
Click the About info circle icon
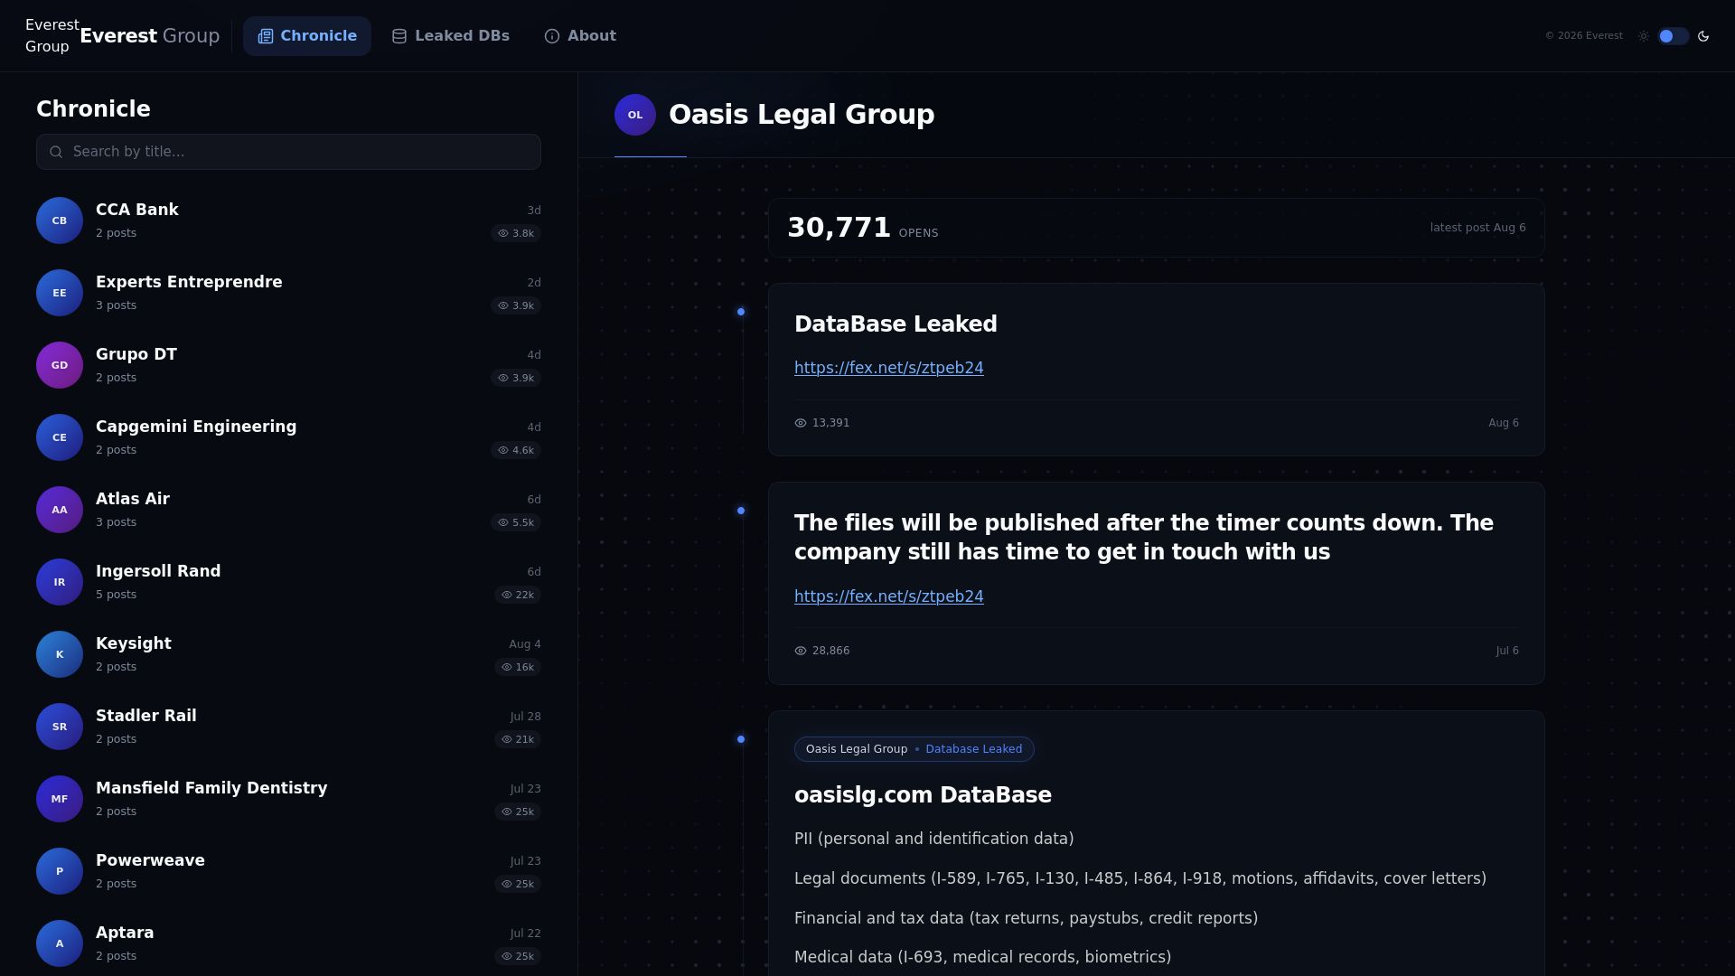click(552, 36)
